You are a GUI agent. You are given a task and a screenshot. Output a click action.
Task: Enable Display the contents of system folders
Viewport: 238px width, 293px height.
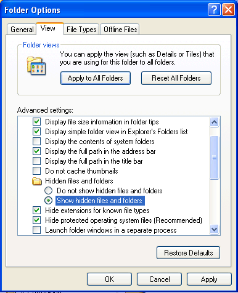pyautogui.click(x=36, y=142)
